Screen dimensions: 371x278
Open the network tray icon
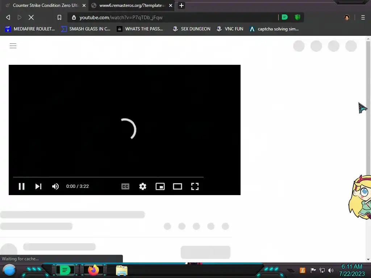(x=322, y=270)
